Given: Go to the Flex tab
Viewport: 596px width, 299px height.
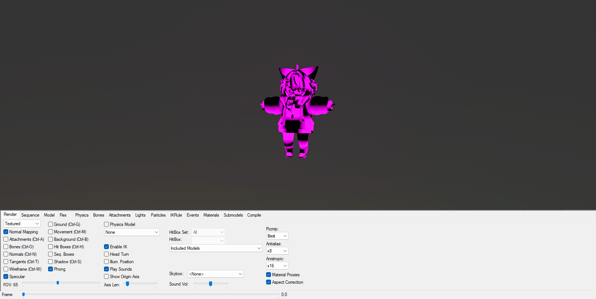Looking at the screenshot, I should pos(63,215).
